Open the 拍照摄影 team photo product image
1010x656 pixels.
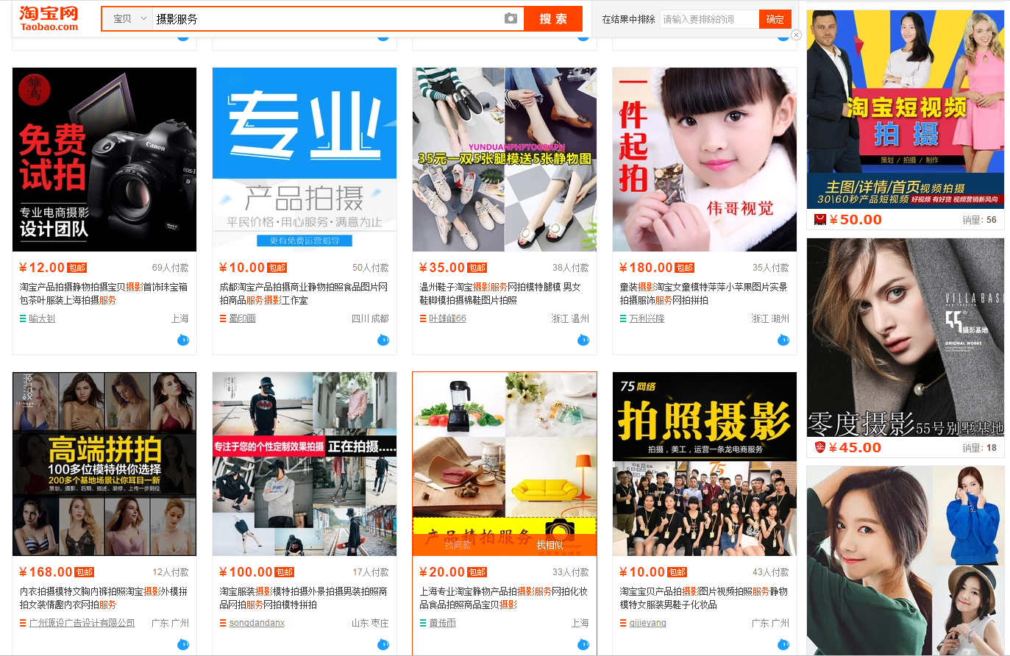[705, 464]
